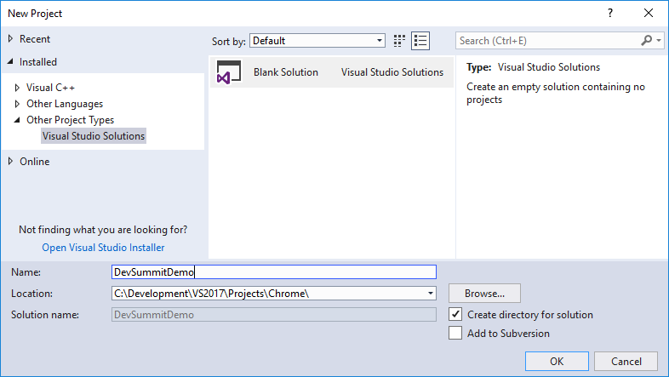Expand the Visual C++ node
Viewport: 669px width, 377px height.
(x=17, y=88)
